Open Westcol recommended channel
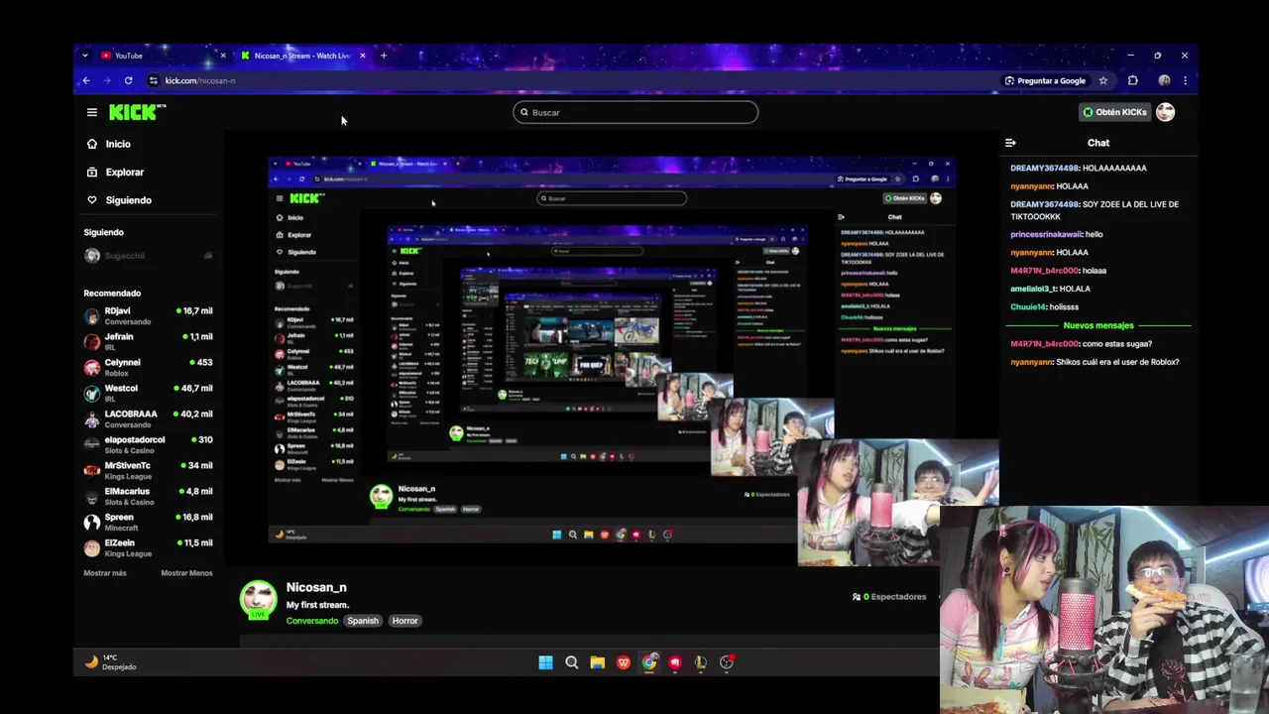 [x=149, y=393]
